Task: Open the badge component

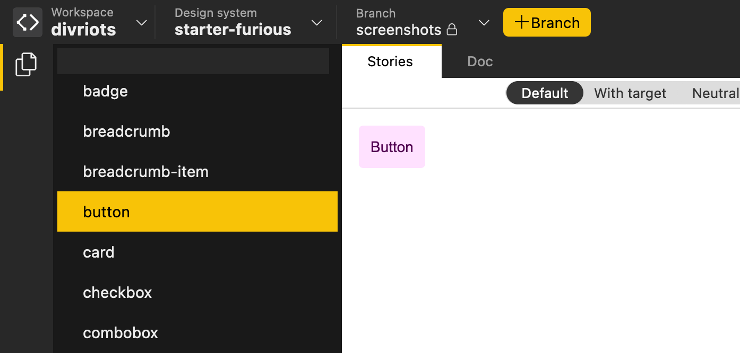Action: 106,91
